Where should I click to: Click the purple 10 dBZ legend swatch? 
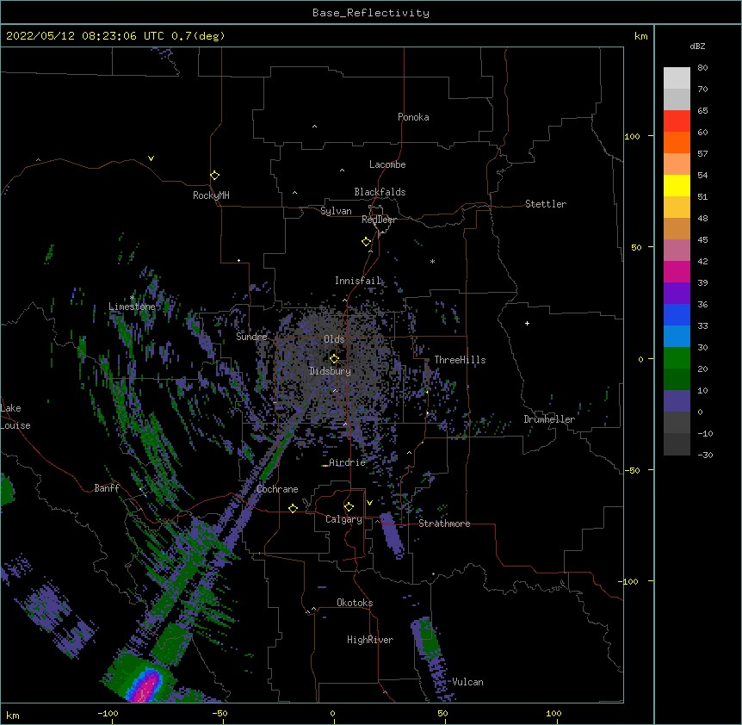677,401
